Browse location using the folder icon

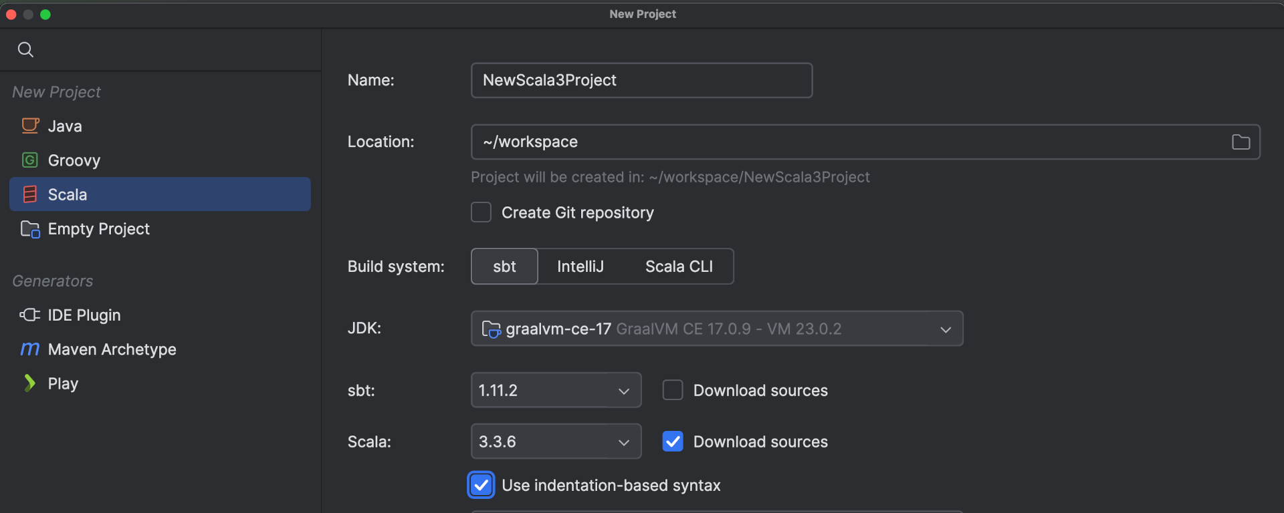pyautogui.click(x=1241, y=142)
